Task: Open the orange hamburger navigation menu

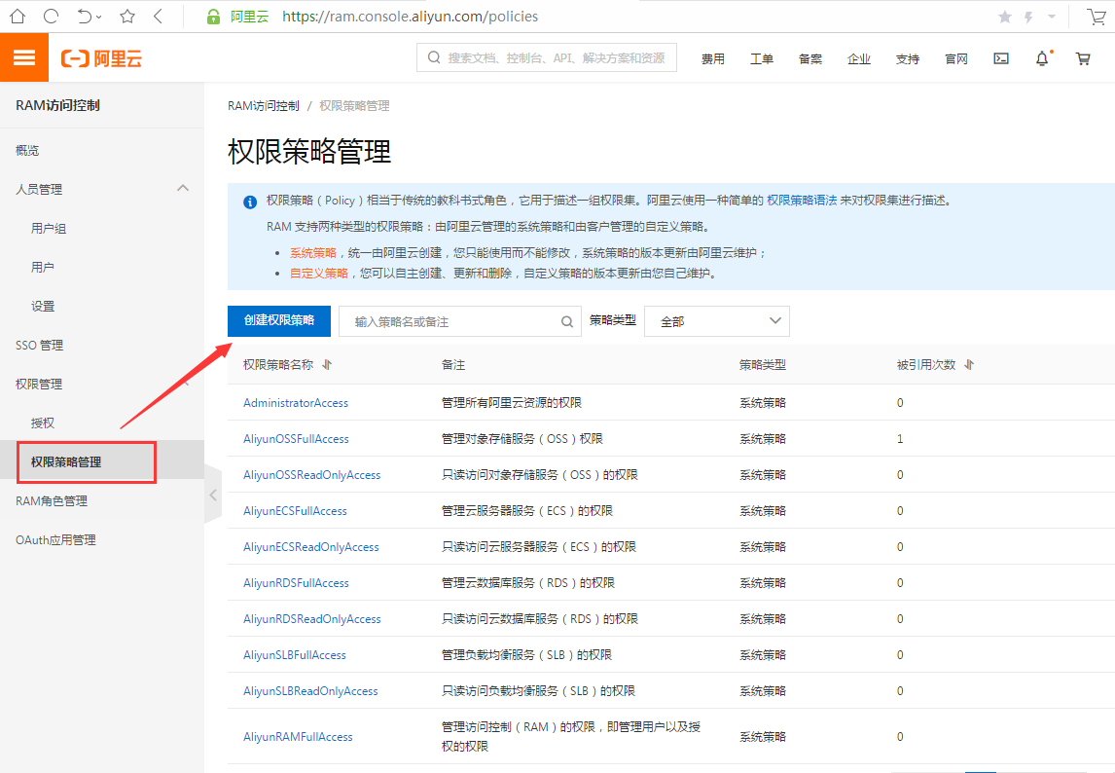Action: pyautogui.click(x=24, y=57)
